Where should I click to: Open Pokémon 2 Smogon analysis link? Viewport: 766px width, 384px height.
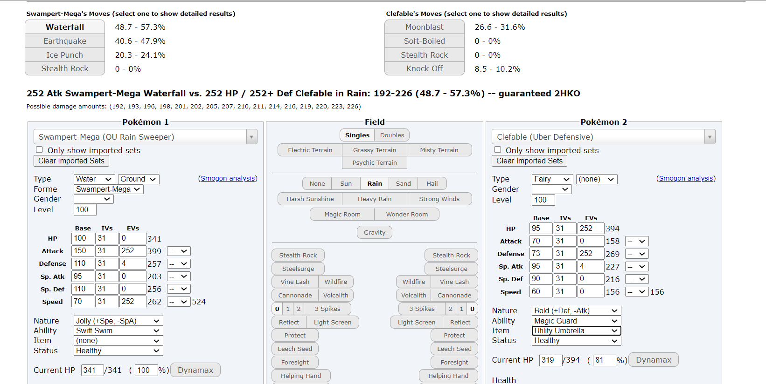pyautogui.click(x=686, y=178)
